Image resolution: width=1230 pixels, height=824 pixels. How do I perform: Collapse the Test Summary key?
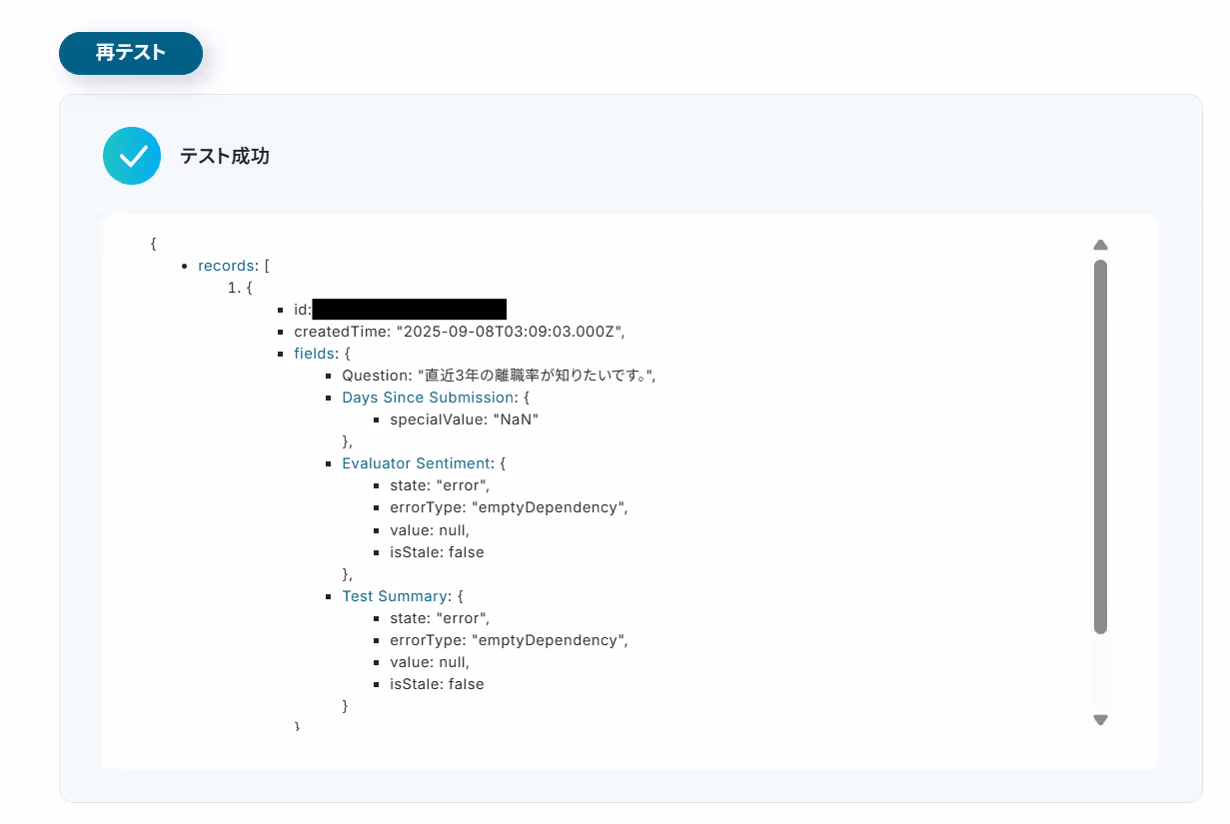pos(395,596)
